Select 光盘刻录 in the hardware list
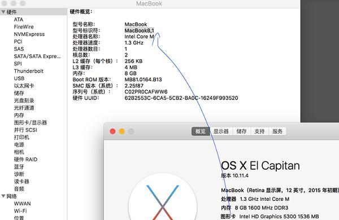The width and height of the screenshot is (339, 220). pos(24,100)
